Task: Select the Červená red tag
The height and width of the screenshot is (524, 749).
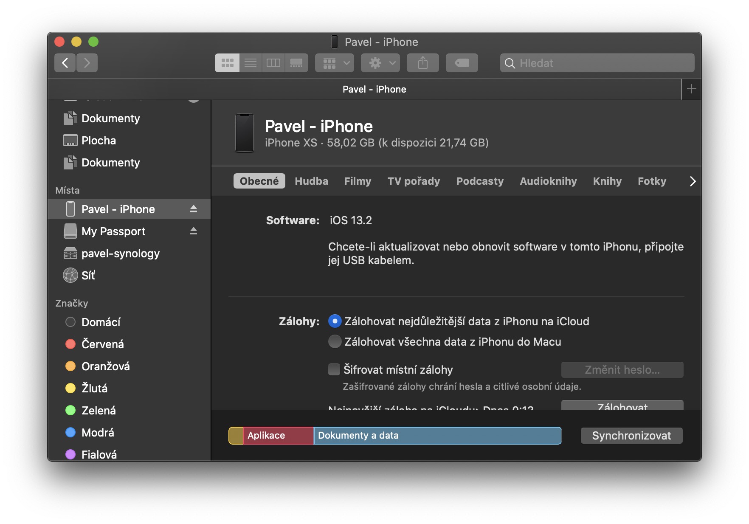Action: click(129, 344)
